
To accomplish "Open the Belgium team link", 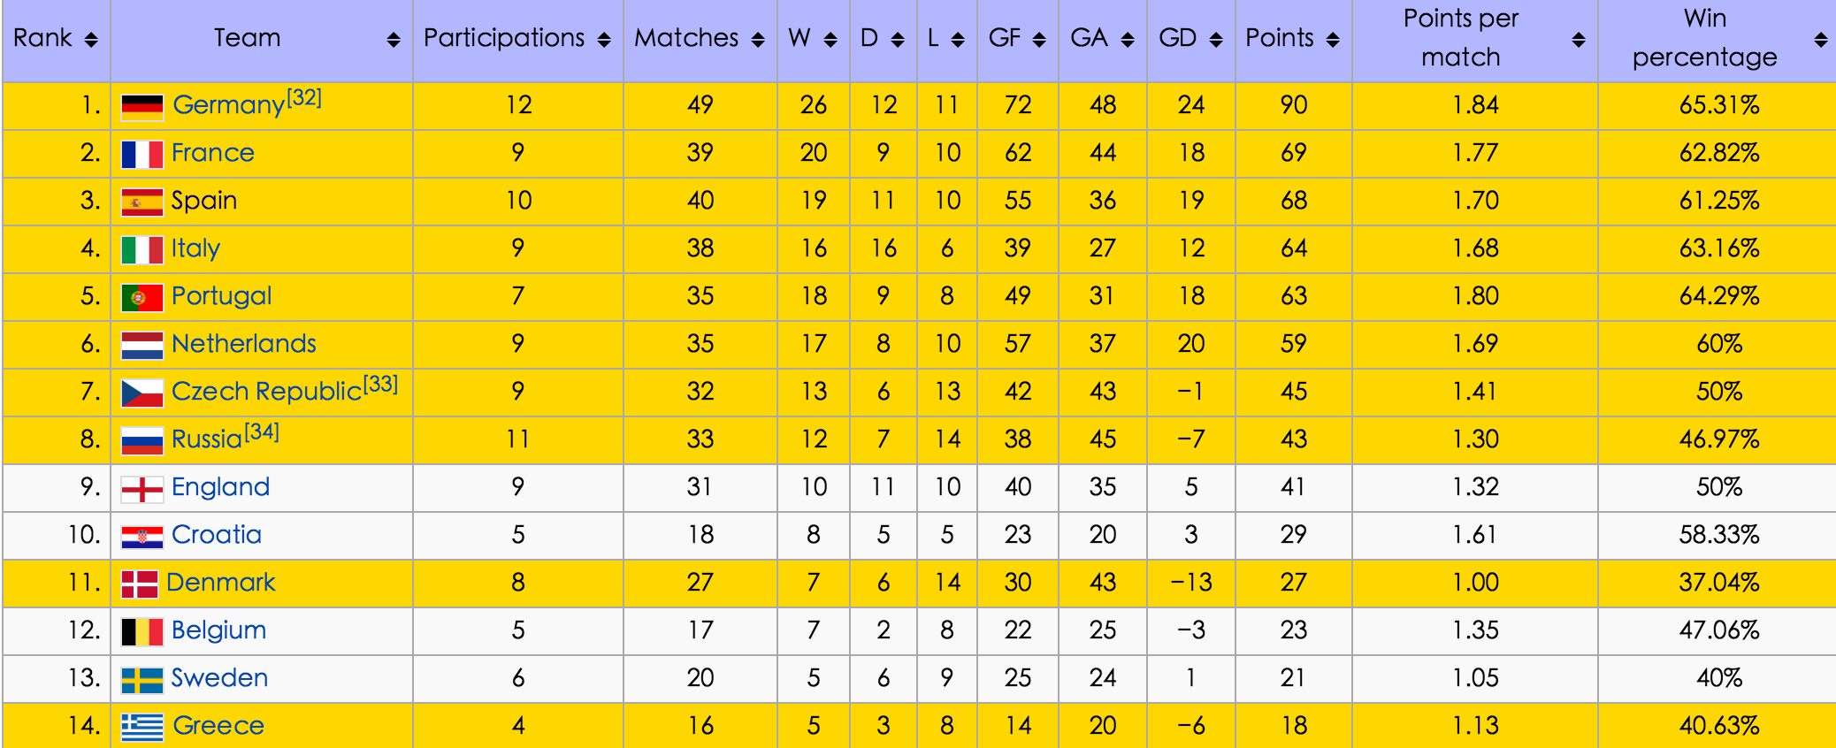I will coord(219,630).
